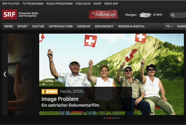The height and width of the screenshot is (125, 186).
Task: Click the SRF zwei channel badge
Action: [50, 92]
